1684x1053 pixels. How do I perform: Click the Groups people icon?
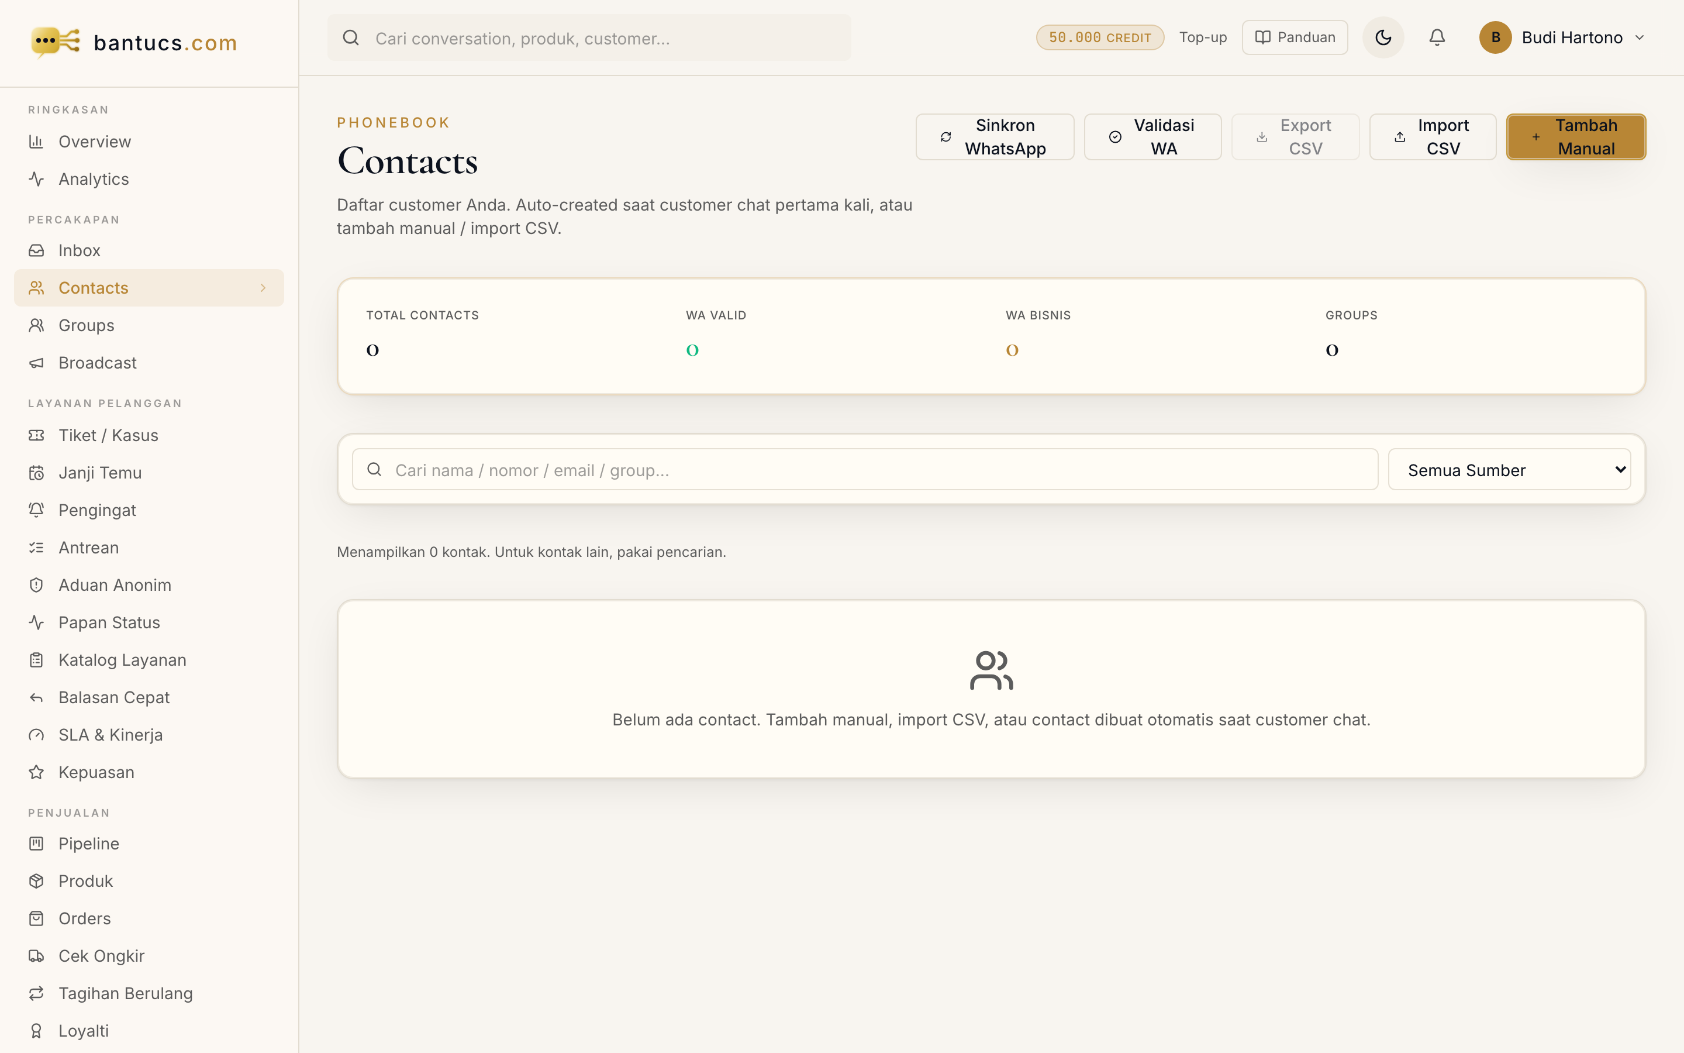[36, 325]
